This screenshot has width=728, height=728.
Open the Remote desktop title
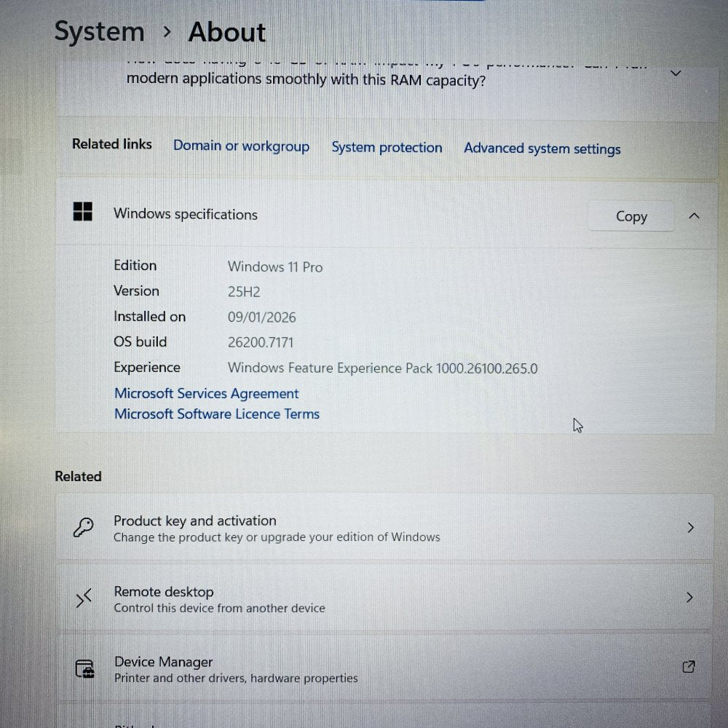click(163, 592)
